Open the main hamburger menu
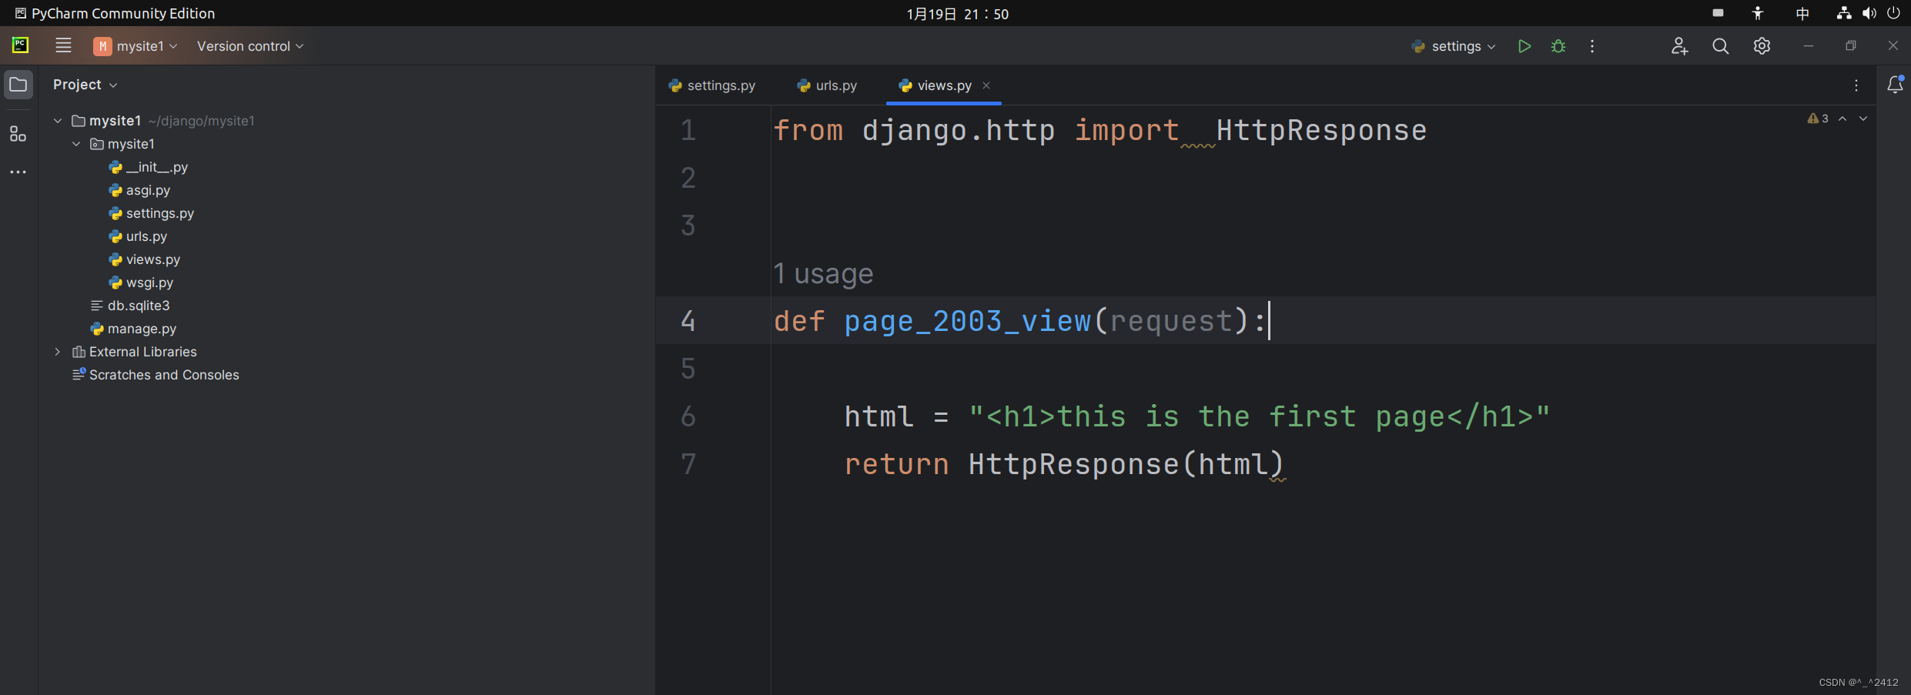The height and width of the screenshot is (695, 1911). 63,45
